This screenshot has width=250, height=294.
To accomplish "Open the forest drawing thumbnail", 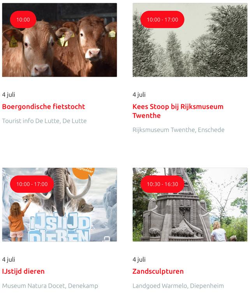I will pyautogui.click(x=190, y=40).
